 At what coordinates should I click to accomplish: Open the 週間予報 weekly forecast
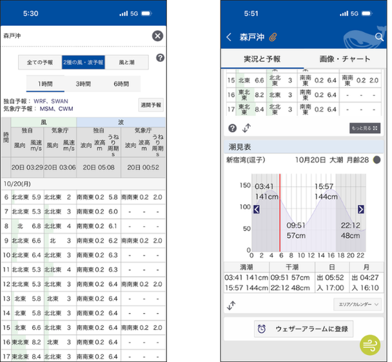pyautogui.click(x=150, y=105)
